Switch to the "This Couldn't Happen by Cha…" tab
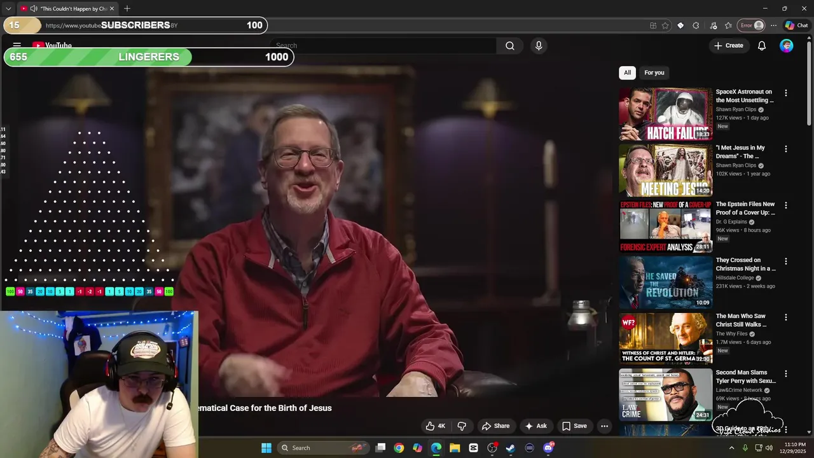 pyautogui.click(x=67, y=9)
